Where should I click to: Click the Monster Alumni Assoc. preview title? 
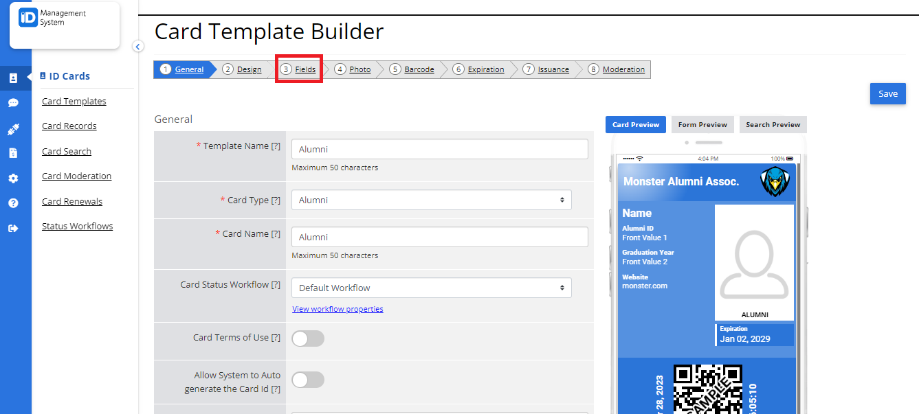pyautogui.click(x=681, y=182)
